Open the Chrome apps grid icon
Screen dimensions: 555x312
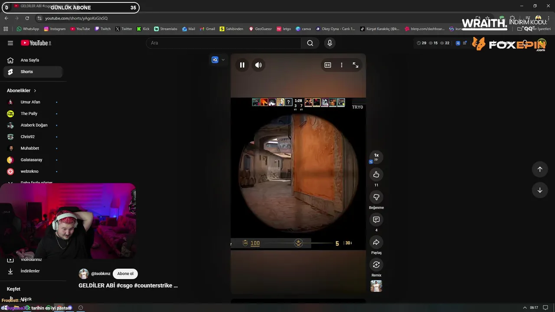[x=6, y=29]
